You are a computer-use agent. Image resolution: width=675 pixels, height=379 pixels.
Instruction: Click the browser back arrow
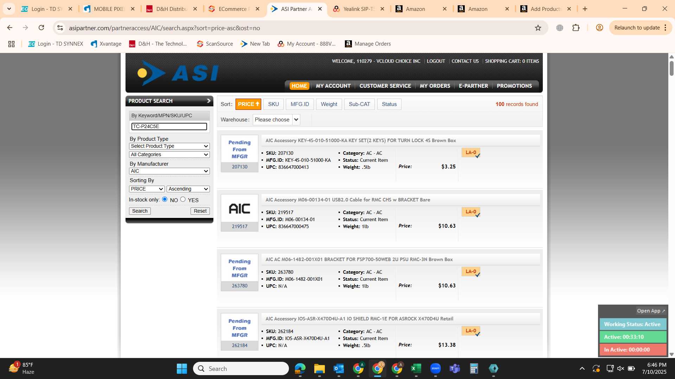(10, 28)
